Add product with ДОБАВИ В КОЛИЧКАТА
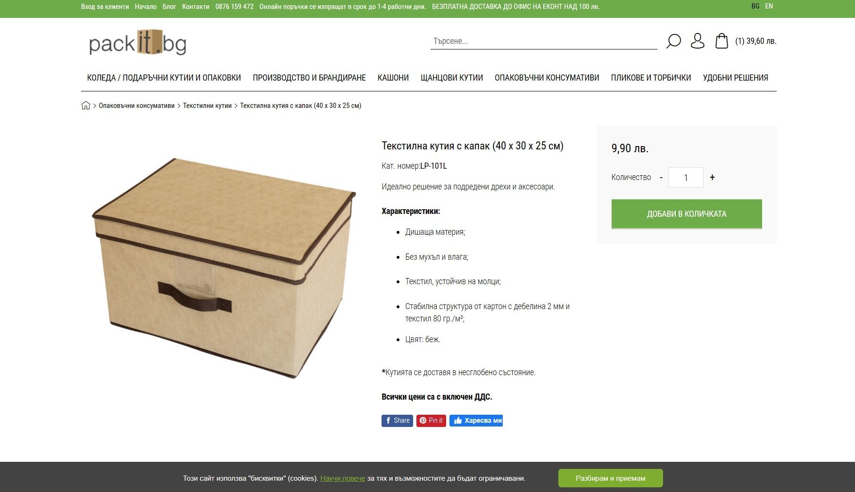Image resolution: width=855 pixels, height=492 pixels. (686, 214)
